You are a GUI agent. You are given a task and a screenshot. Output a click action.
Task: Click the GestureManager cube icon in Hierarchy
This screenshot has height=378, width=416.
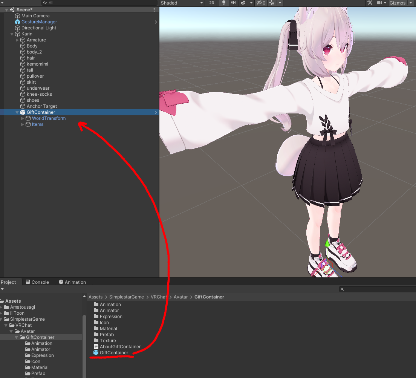18,21
